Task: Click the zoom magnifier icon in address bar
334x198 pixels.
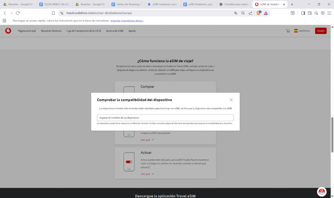Action: click(243, 13)
